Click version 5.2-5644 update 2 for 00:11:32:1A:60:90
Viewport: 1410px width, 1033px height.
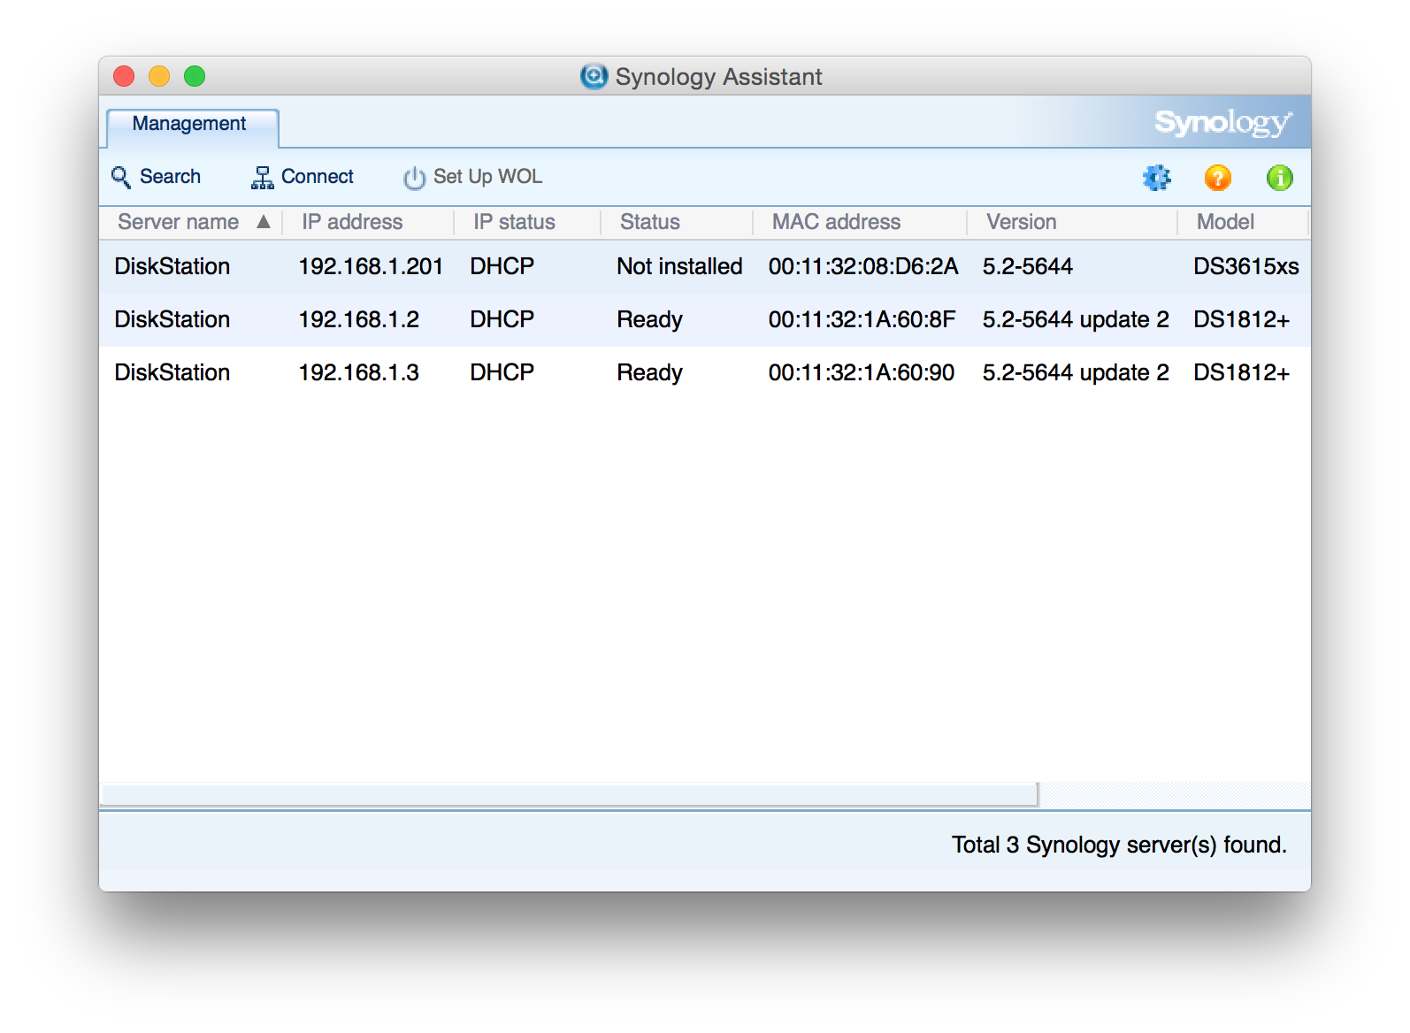coord(1076,372)
